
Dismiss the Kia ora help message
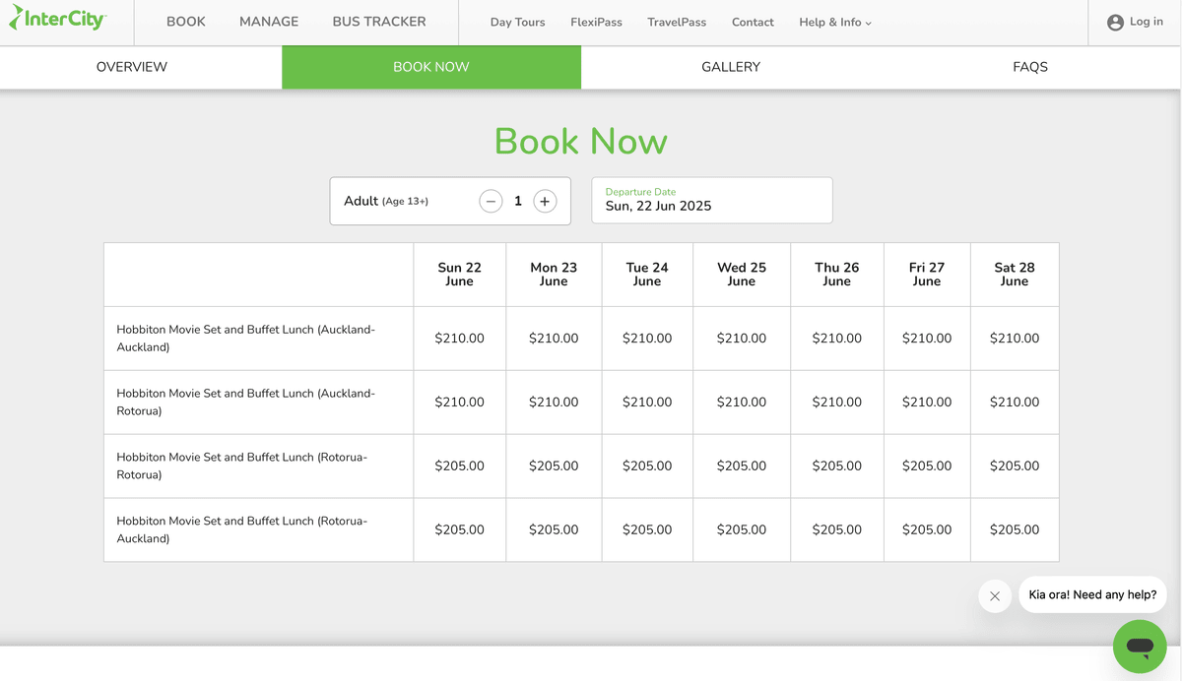click(995, 595)
